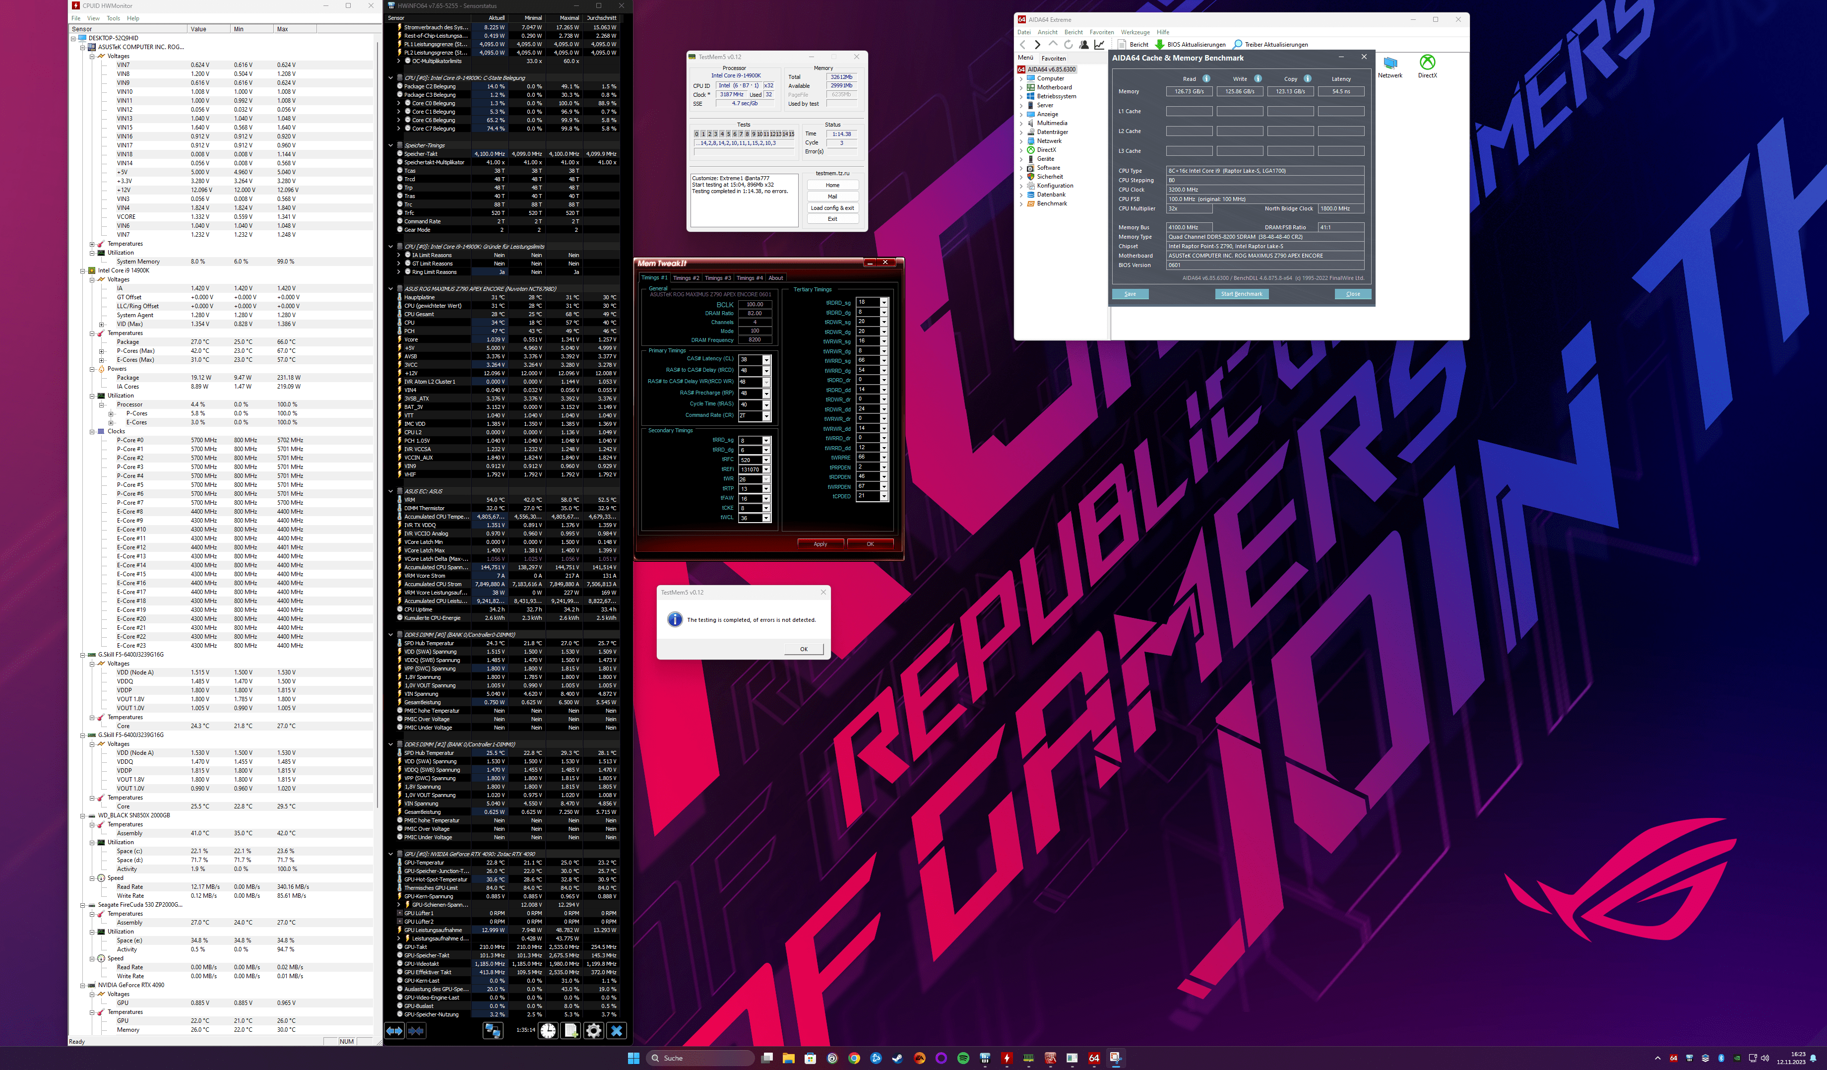1827x1070 pixels.
Task: Start HWiNFO sensor logging document icon
Action: (571, 1030)
